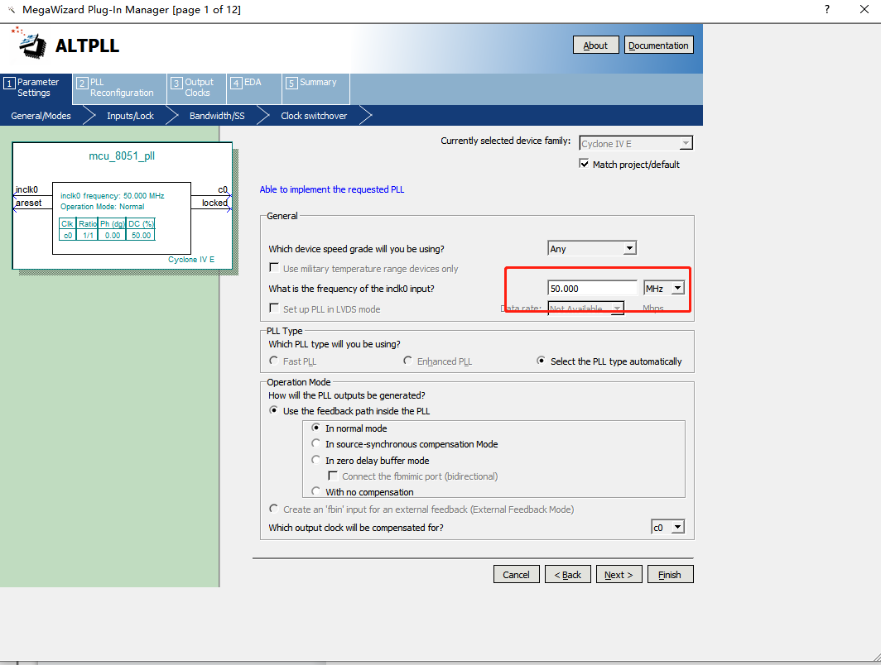
Task: Click the About button
Action: pyautogui.click(x=595, y=45)
